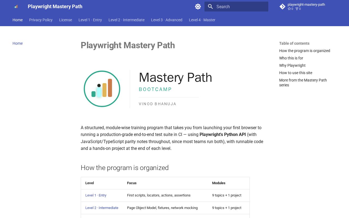Click the 'Playwright Mastery Path' header title
Screen dimensions: 349x218
coord(55,7)
